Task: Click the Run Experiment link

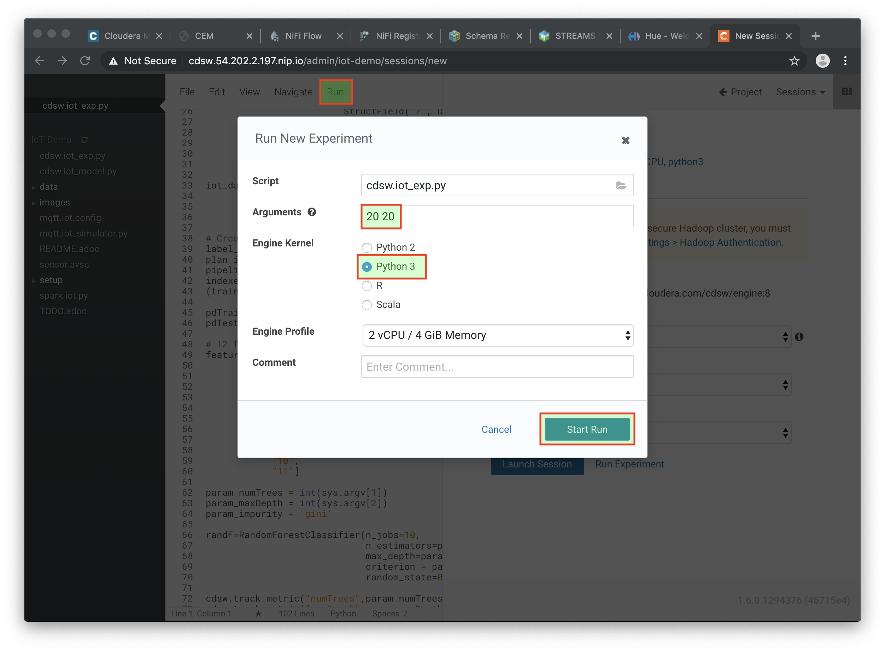Action: [629, 464]
